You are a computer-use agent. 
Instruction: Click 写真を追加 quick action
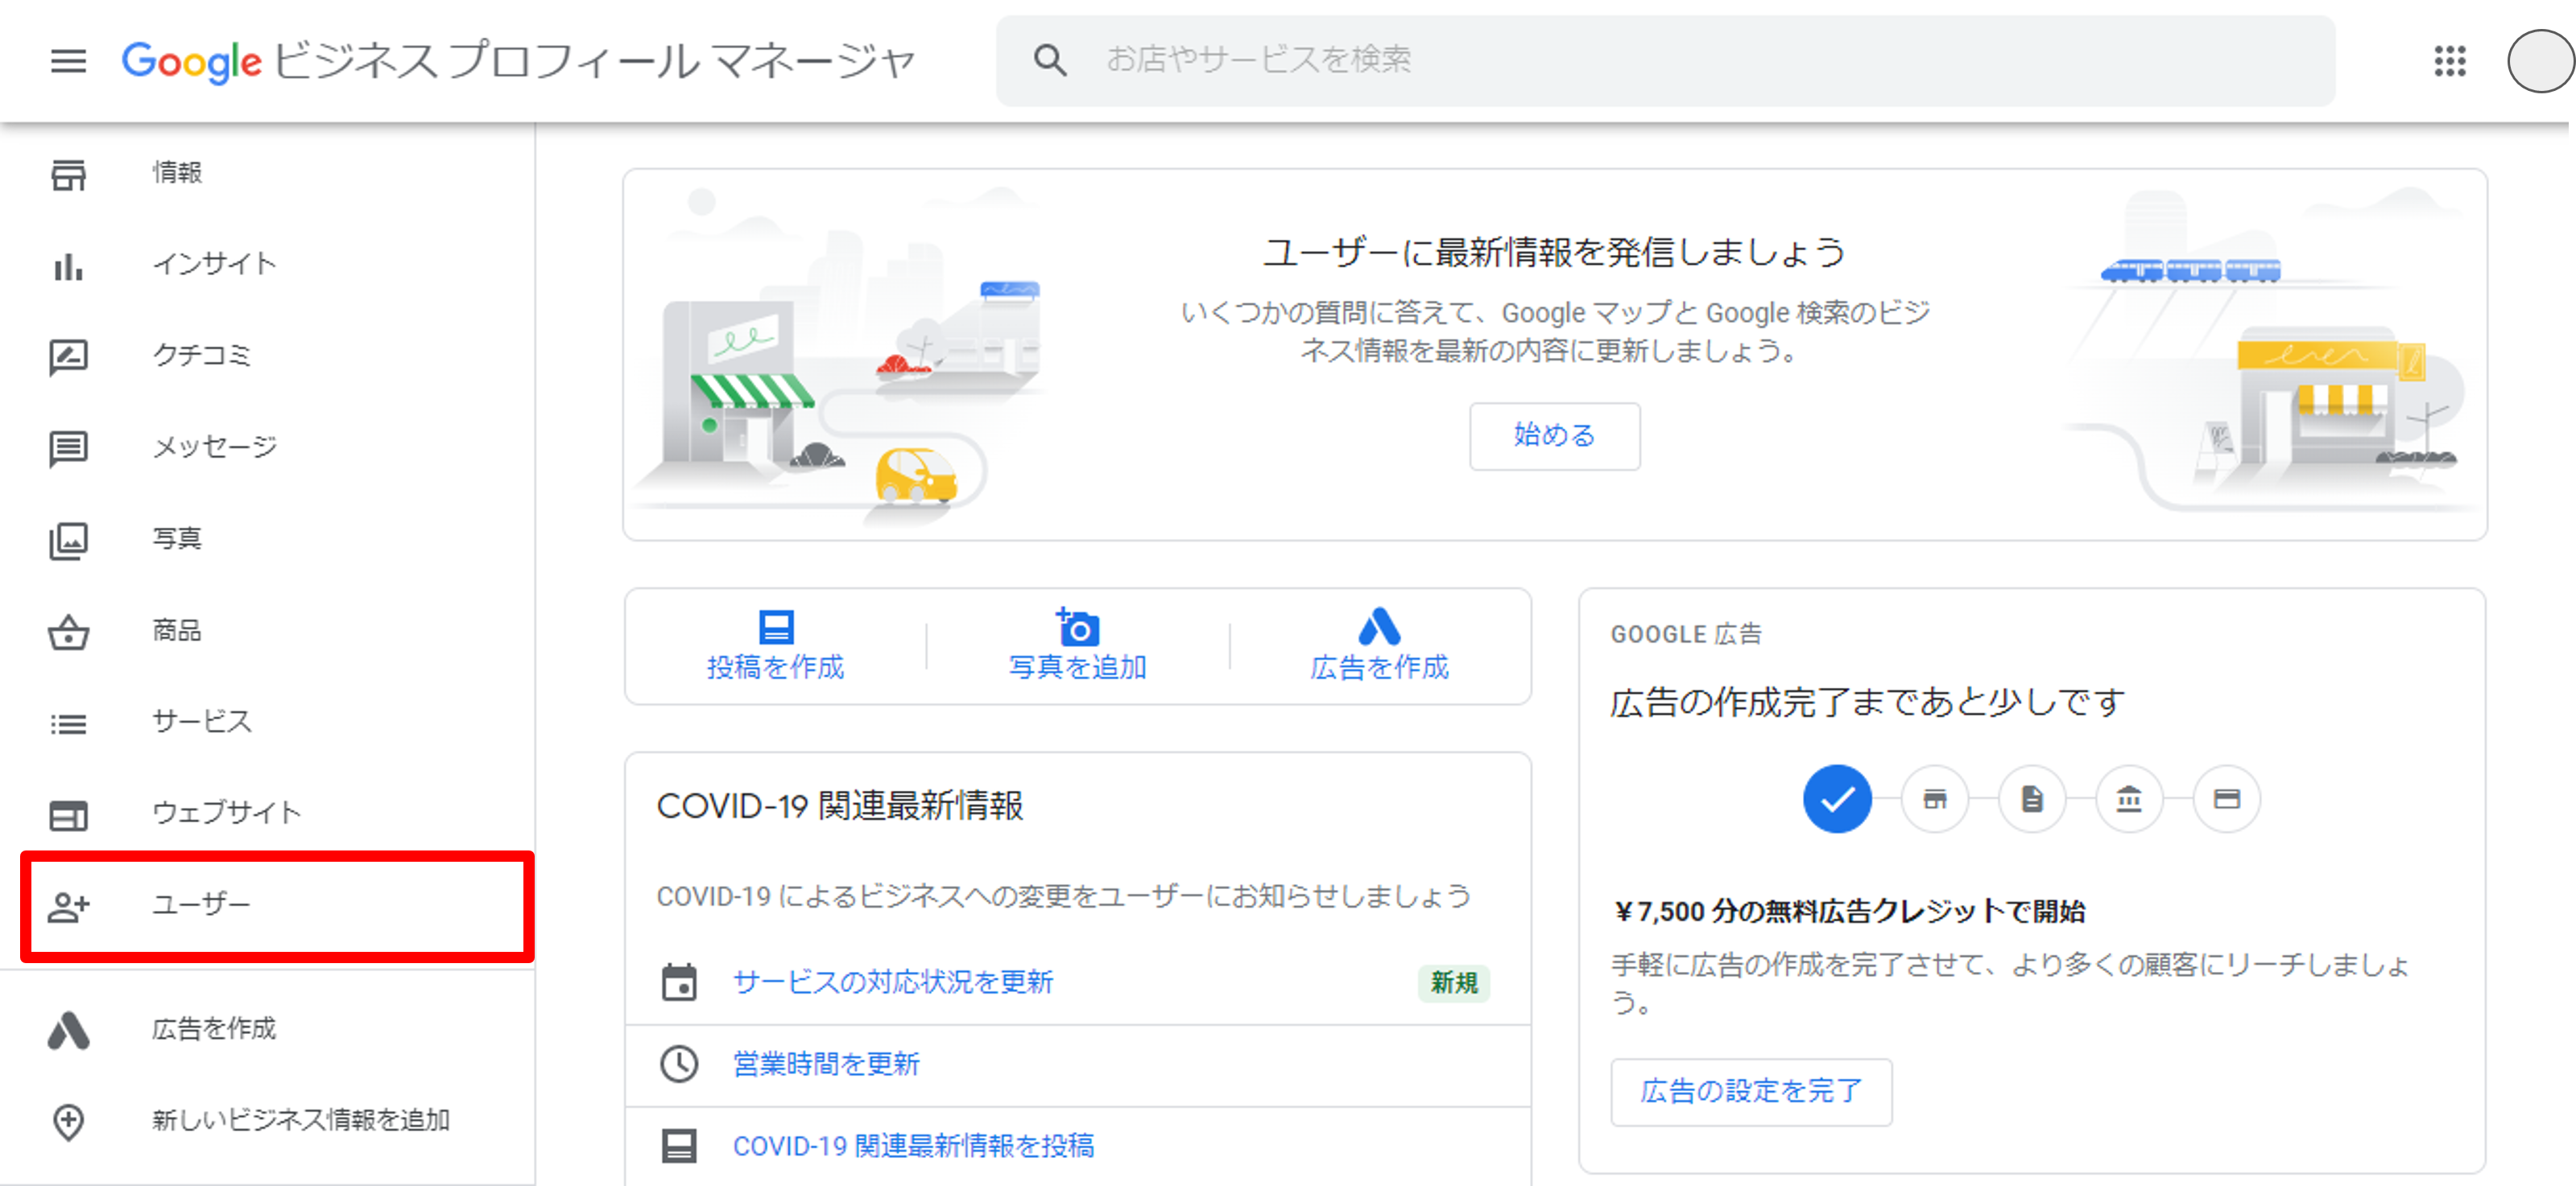(x=1078, y=646)
